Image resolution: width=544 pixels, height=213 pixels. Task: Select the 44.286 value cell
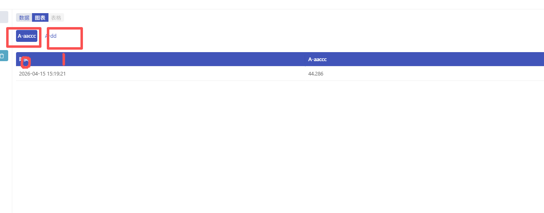316,74
